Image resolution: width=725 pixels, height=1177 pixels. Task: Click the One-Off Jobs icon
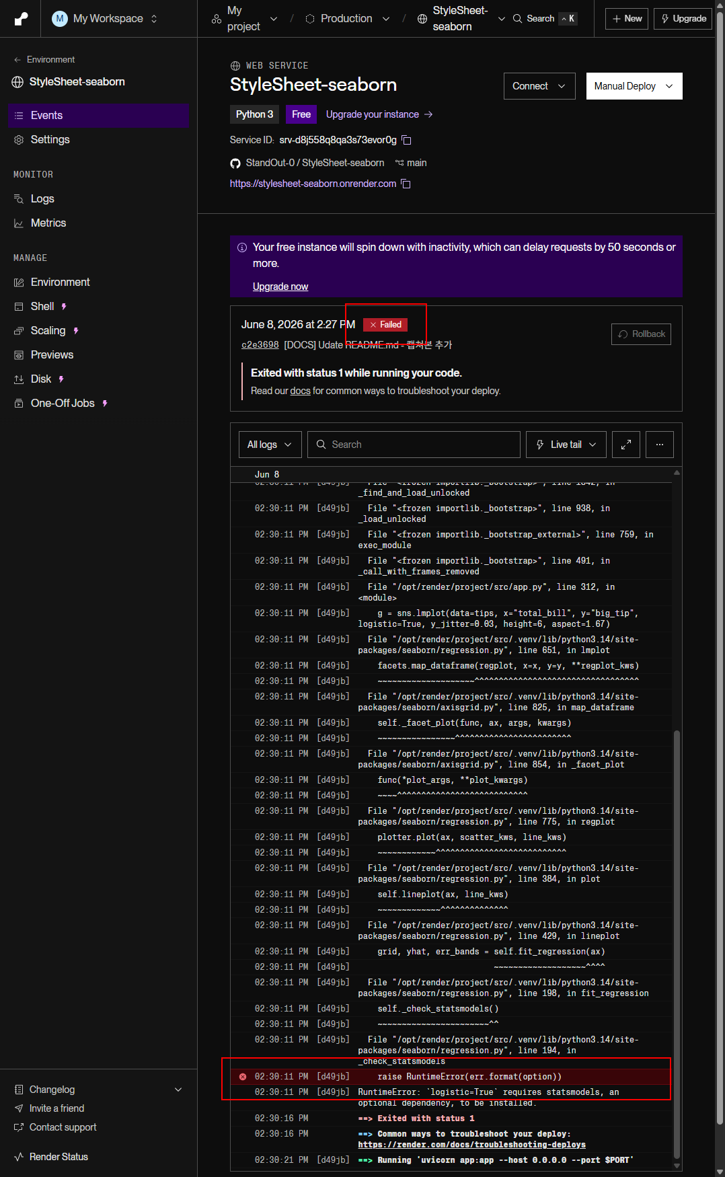(19, 404)
